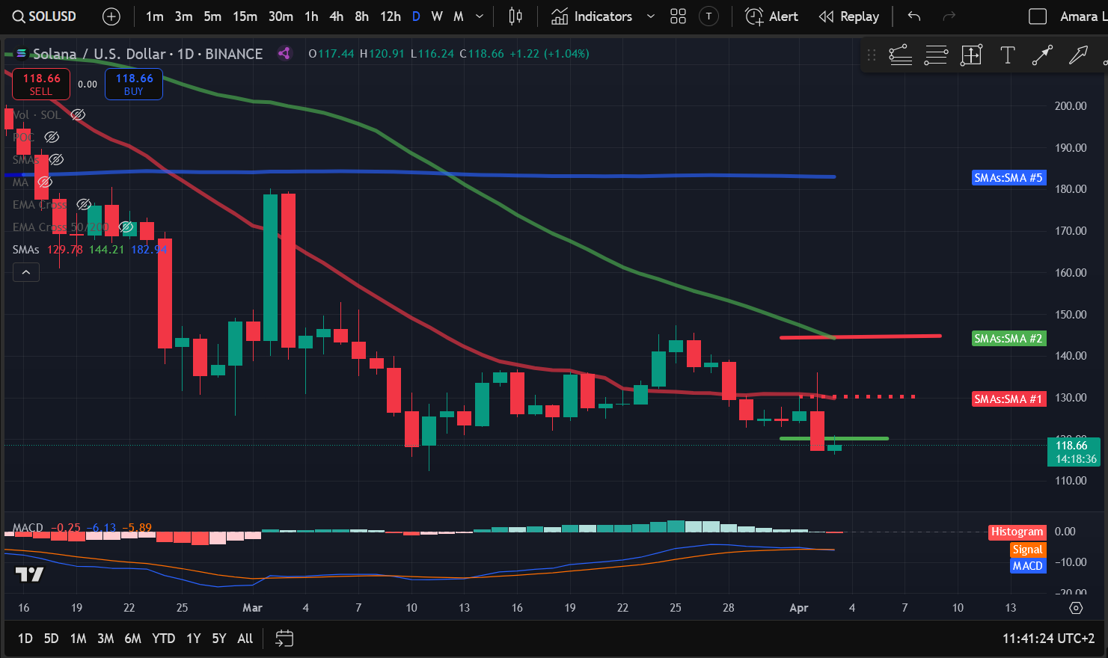1108x658 pixels.
Task: Click the current price 118.66 countdown label
Action: tap(1074, 452)
